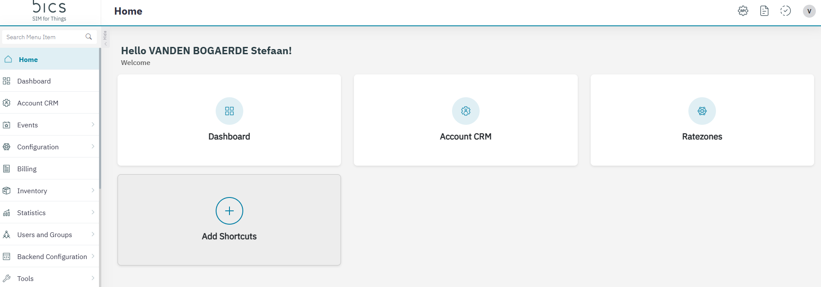Open the API settings gear icon

click(743, 11)
